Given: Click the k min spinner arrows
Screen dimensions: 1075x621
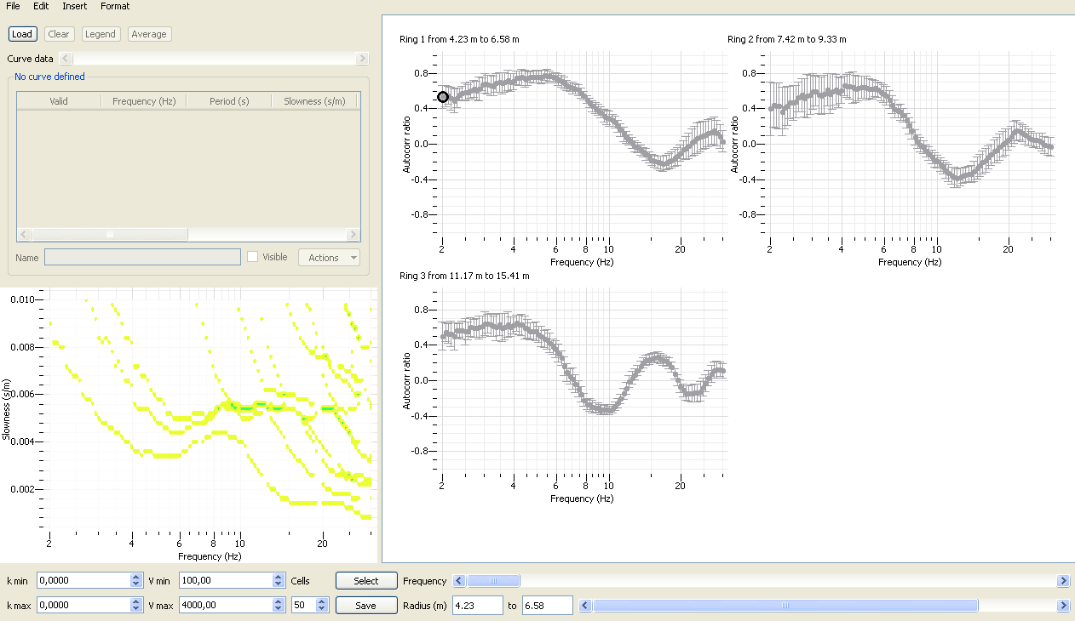Looking at the screenshot, I should pos(135,581).
